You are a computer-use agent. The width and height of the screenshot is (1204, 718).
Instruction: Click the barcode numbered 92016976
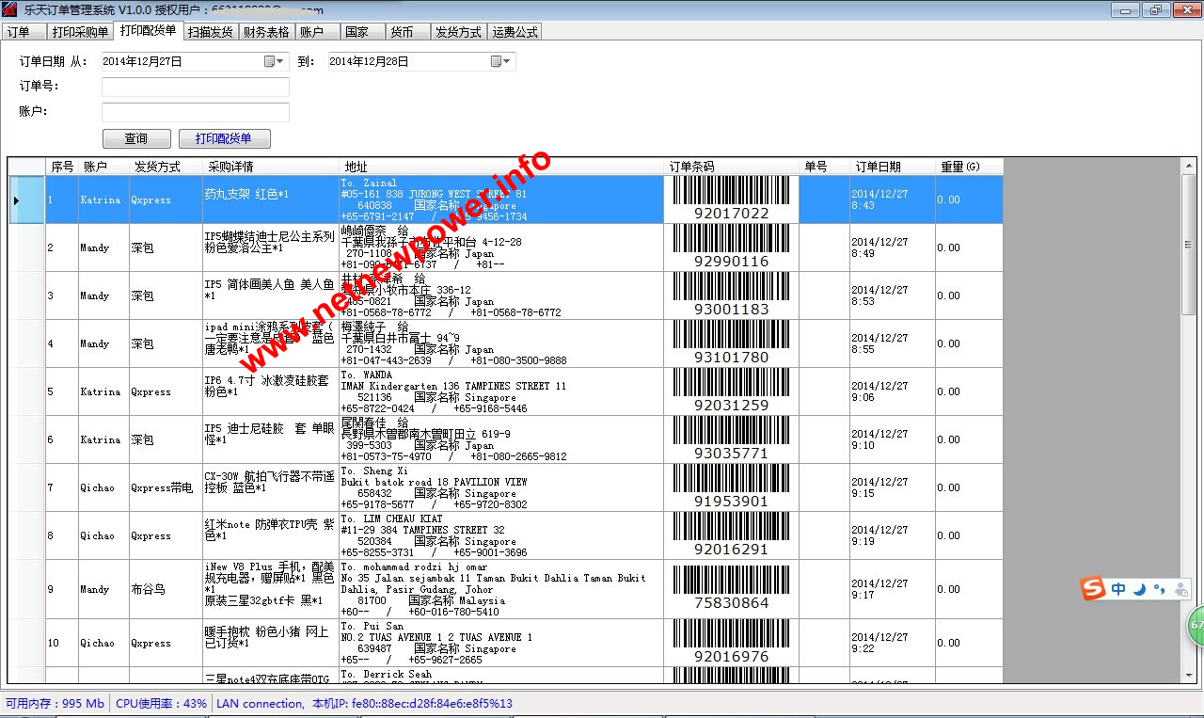tap(731, 643)
